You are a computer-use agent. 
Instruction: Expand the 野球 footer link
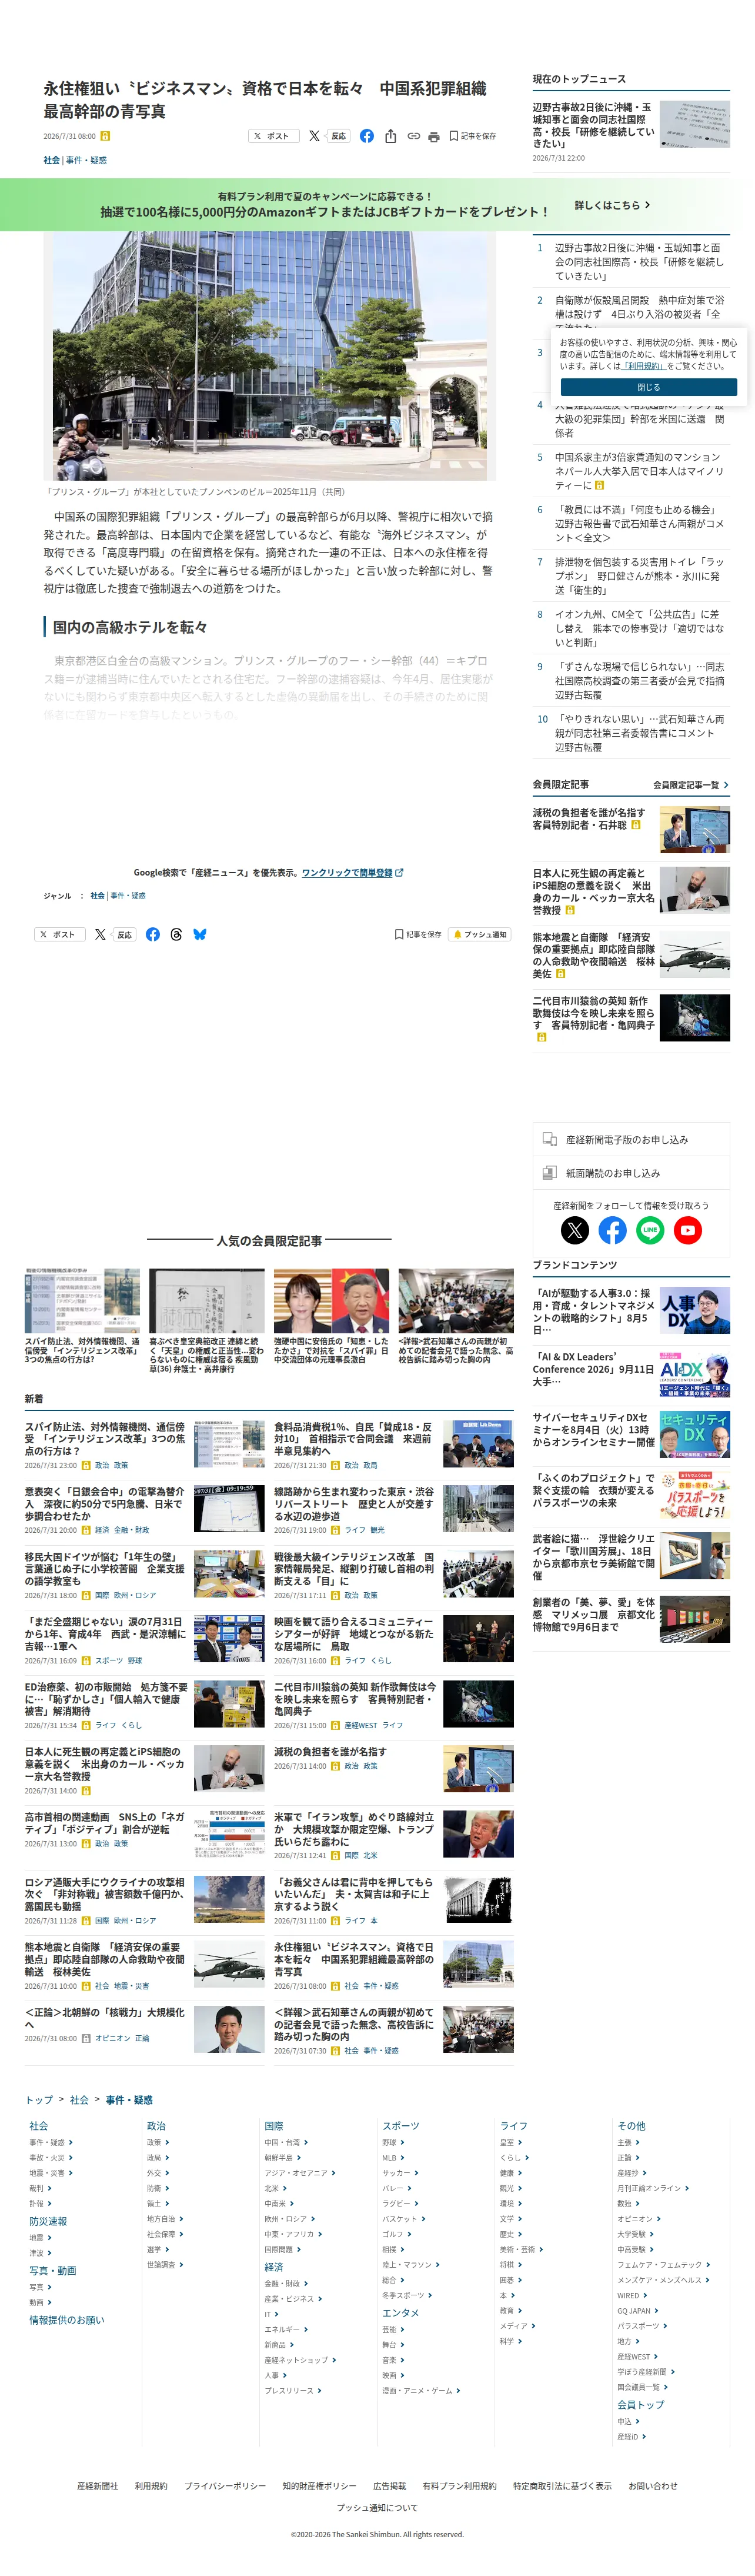pos(393,2143)
